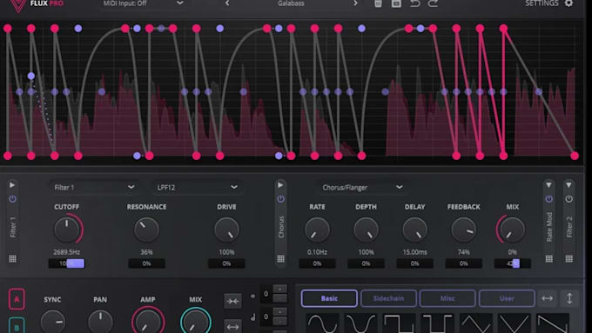Increase the quarter-note stepper value

(x=279, y=312)
